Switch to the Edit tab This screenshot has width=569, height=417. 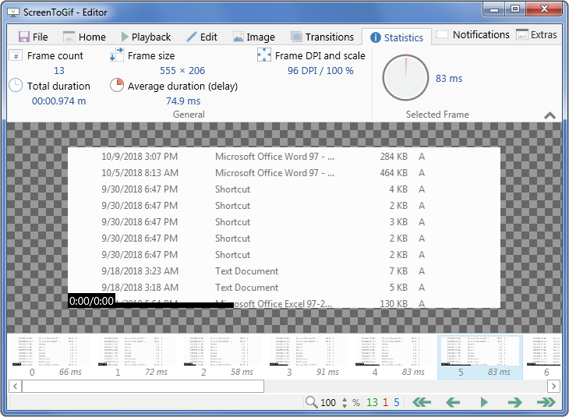202,37
